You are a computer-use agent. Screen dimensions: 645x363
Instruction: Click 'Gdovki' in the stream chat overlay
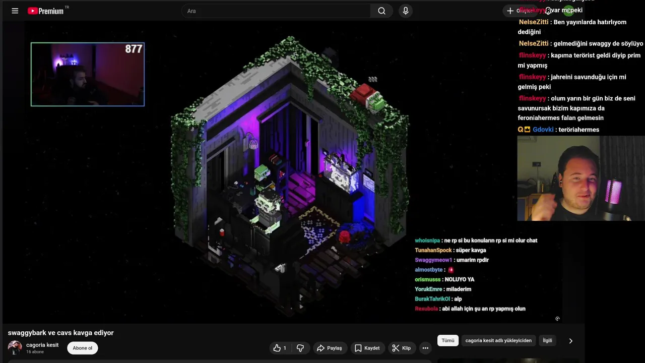click(x=543, y=130)
